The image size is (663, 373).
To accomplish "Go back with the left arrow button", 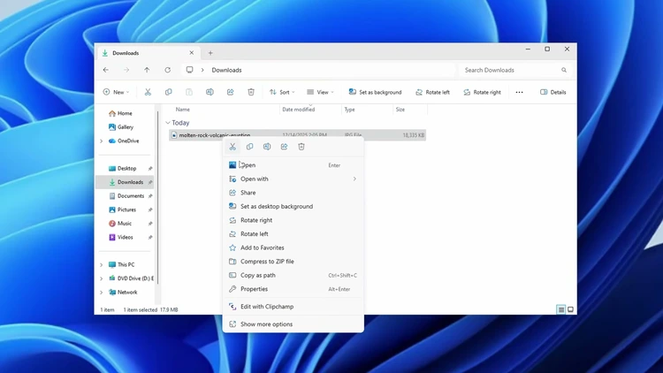I will [x=106, y=70].
